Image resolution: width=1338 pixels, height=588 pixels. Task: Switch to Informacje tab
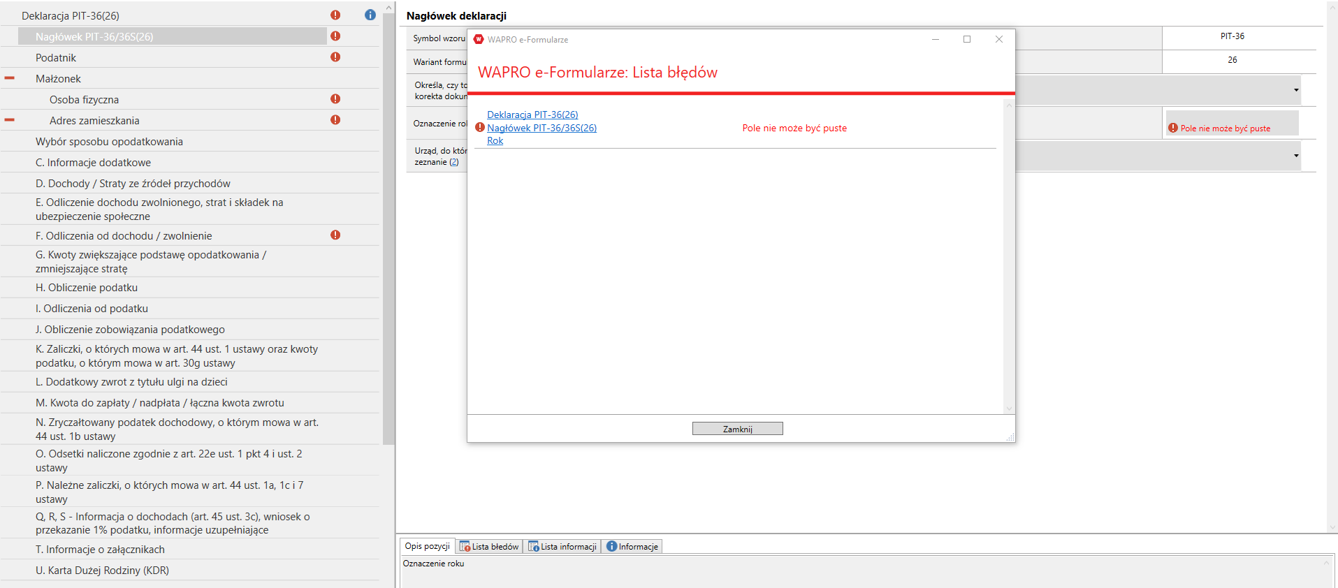click(x=632, y=547)
